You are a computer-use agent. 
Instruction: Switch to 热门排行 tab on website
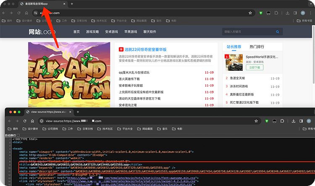[257, 47]
